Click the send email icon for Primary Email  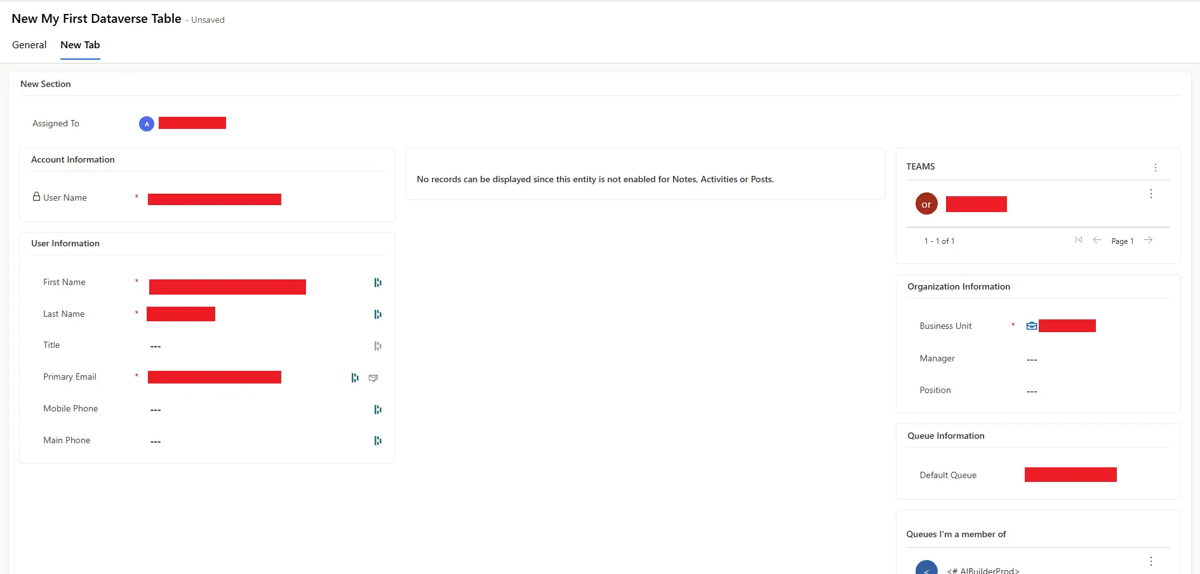[373, 378]
